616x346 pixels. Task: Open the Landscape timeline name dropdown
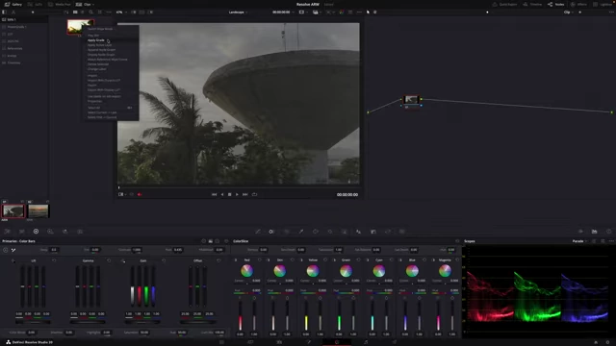[x=238, y=12]
